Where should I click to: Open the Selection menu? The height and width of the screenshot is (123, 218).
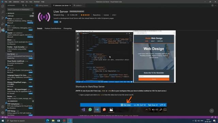point(16,2)
